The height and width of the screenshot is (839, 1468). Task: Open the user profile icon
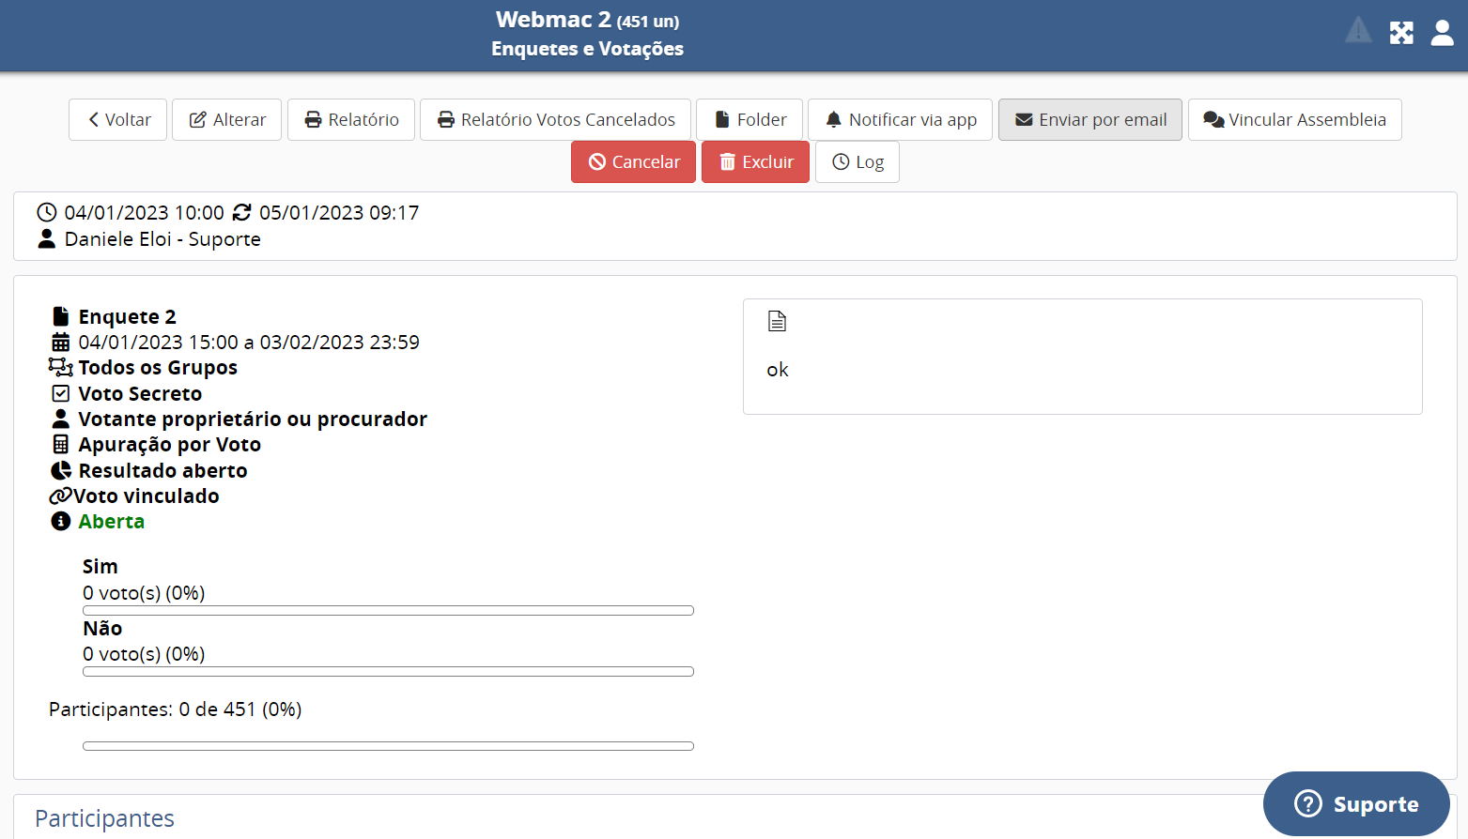pyautogui.click(x=1442, y=33)
